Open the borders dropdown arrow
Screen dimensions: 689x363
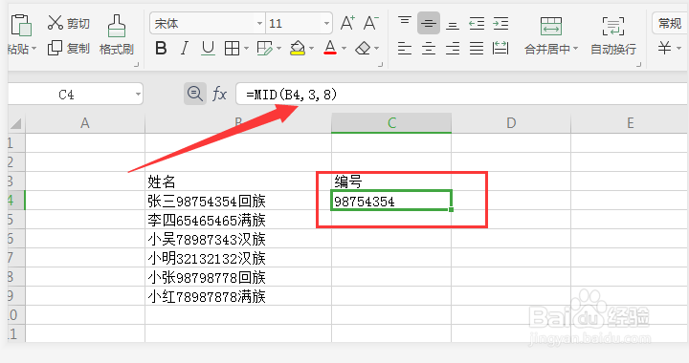246,48
